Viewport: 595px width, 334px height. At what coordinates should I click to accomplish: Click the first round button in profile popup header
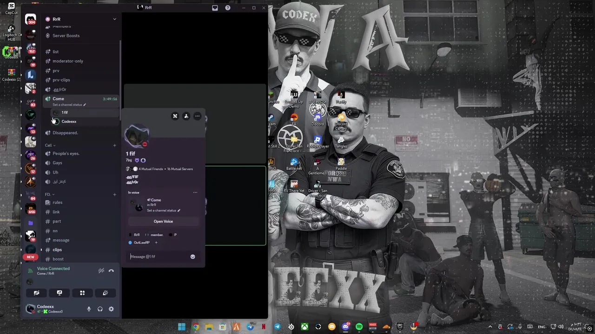pos(175,116)
